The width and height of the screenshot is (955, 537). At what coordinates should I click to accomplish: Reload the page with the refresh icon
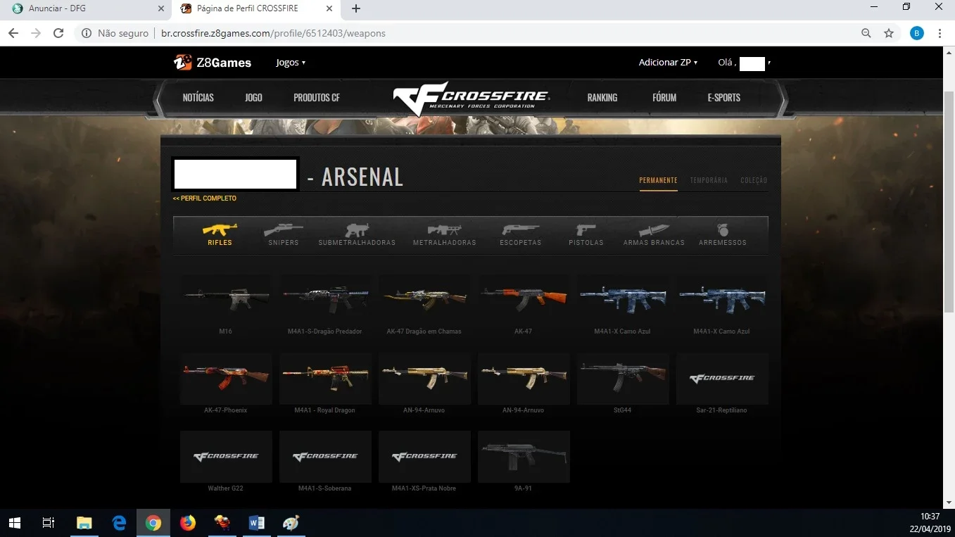[x=58, y=33]
